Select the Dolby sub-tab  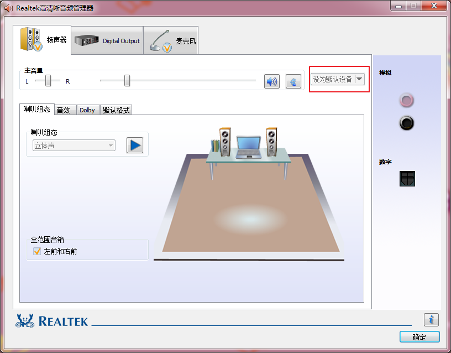click(x=88, y=110)
